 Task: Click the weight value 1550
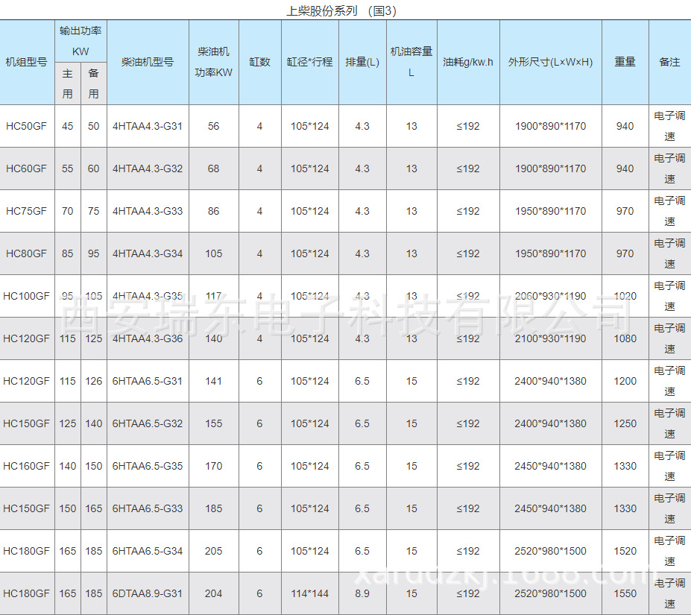pyautogui.click(x=625, y=593)
